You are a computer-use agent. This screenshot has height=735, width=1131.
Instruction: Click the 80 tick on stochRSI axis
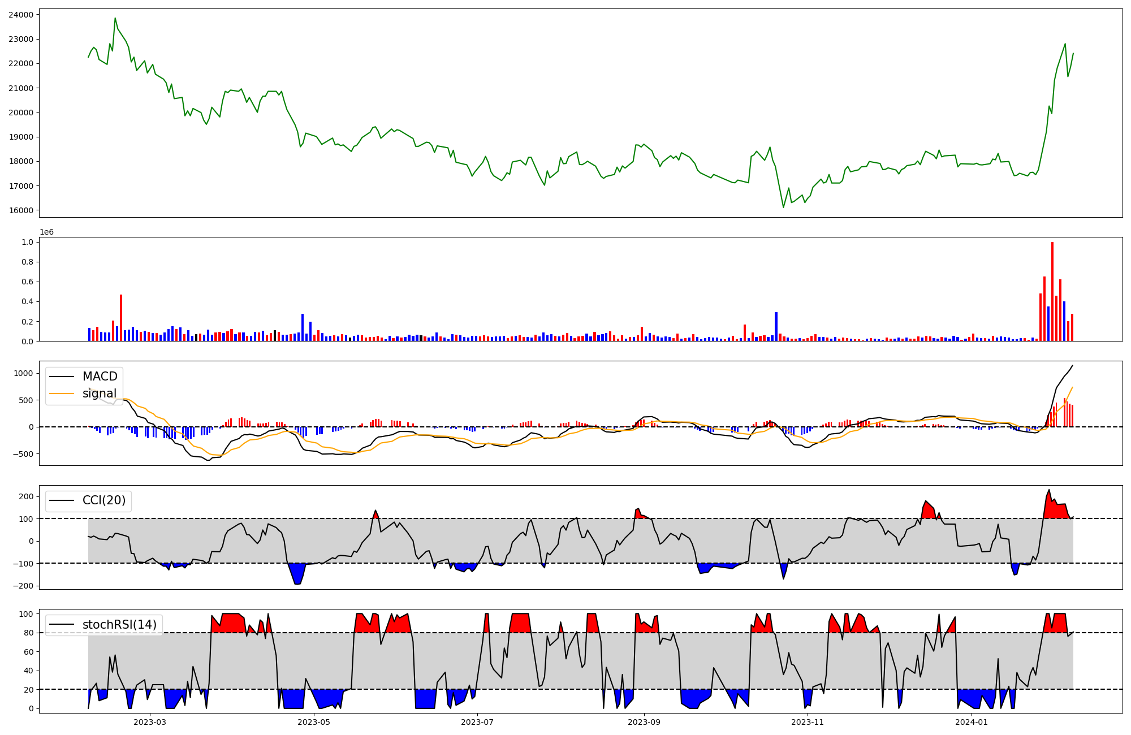(x=28, y=633)
